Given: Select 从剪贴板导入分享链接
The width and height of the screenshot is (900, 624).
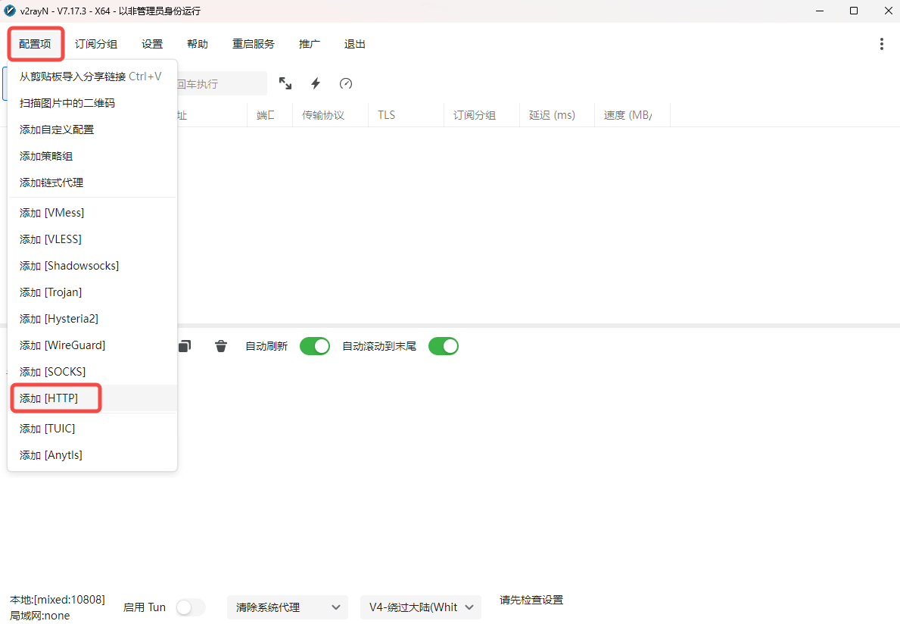Looking at the screenshot, I should [x=92, y=76].
